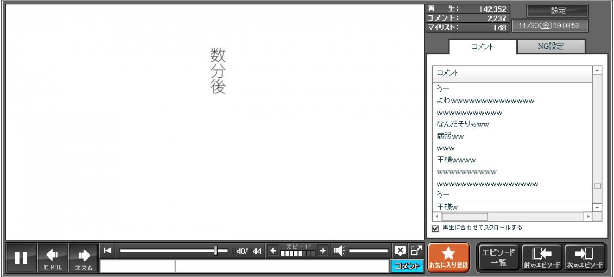The image size is (614, 277).
Task: Mute audio with the speaker icon
Action: (339, 250)
